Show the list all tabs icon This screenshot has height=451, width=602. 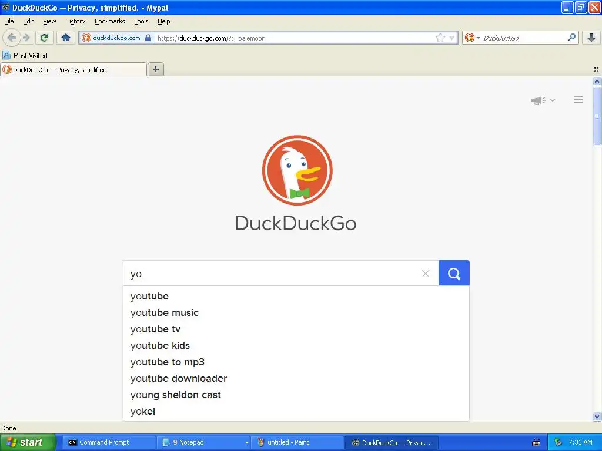tap(596, 69)
